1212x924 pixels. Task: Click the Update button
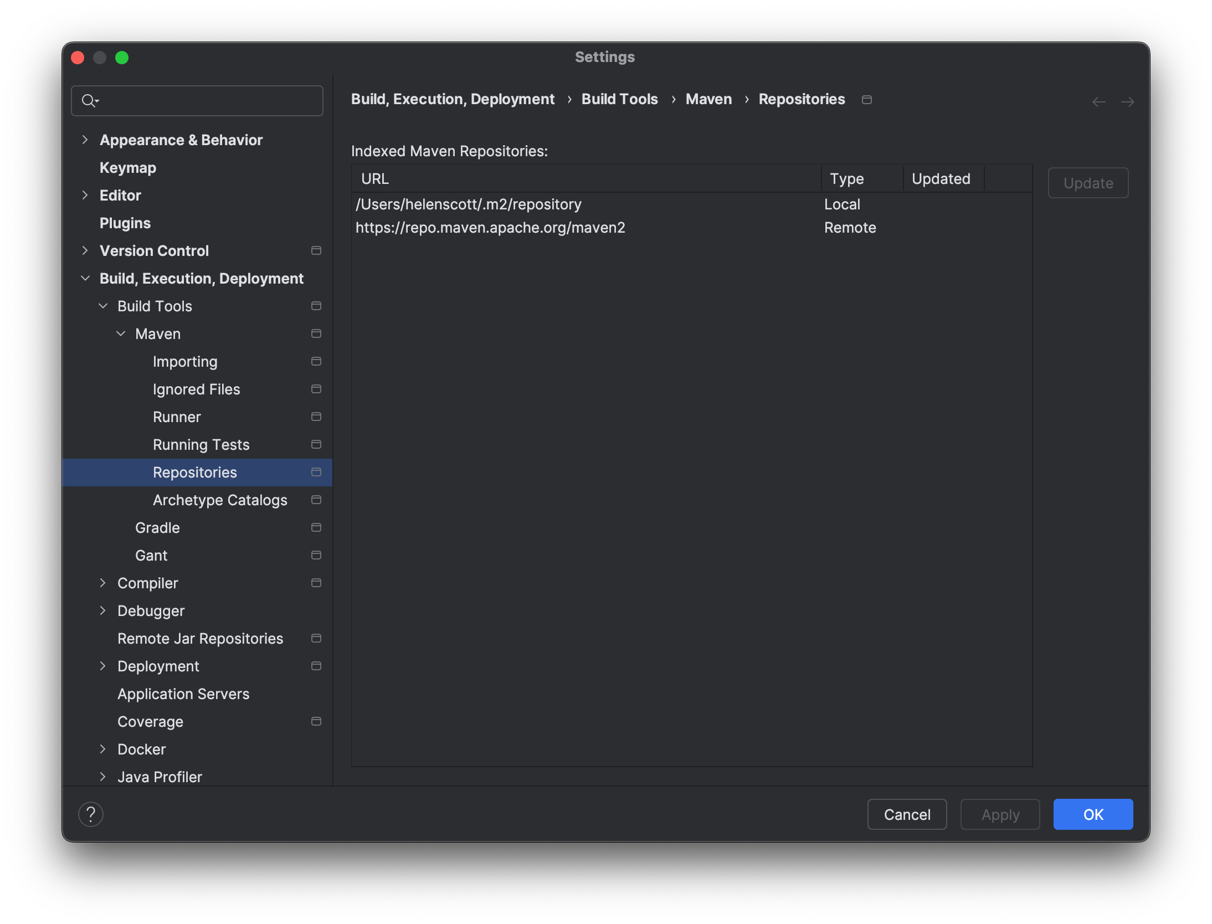tap(1087, 183)
